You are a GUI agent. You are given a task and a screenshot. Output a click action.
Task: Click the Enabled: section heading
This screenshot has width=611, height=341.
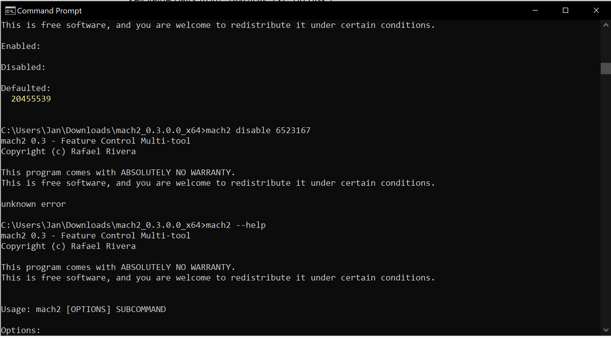[21, 46]
